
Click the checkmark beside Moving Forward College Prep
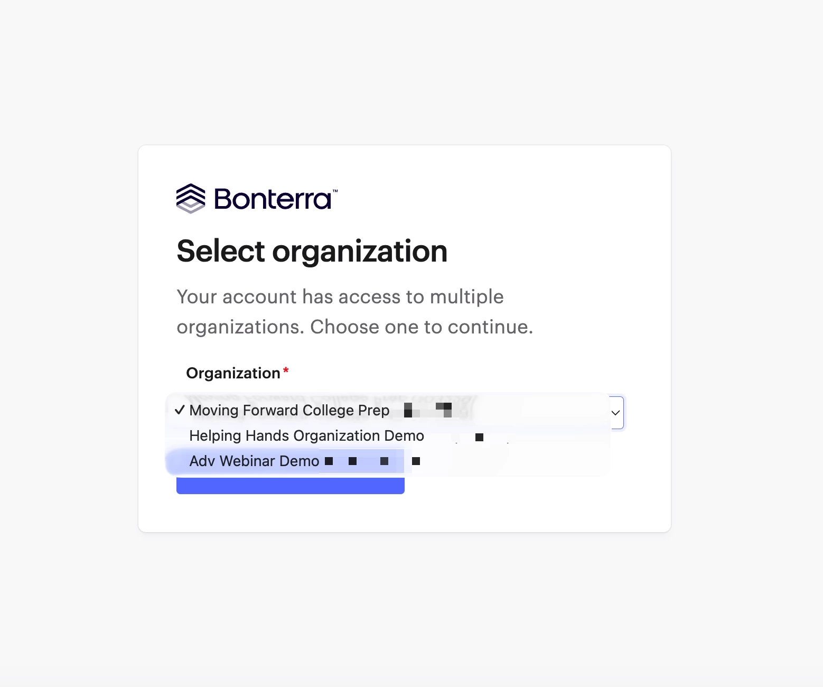[180, 410]
